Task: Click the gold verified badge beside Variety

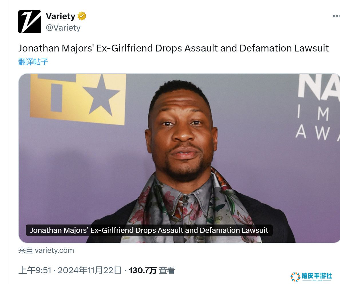Action: point(82,16)
